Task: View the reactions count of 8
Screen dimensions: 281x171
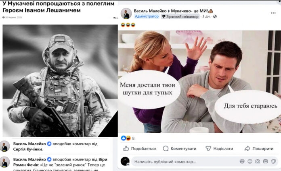Action: coord(133,138)
